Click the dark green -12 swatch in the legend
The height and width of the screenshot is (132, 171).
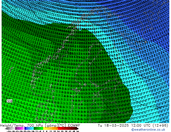35,128
